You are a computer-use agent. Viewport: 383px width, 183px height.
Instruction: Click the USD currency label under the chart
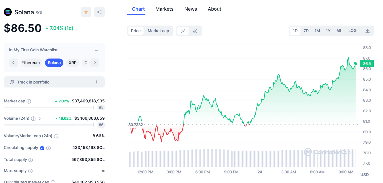(365, 175)
